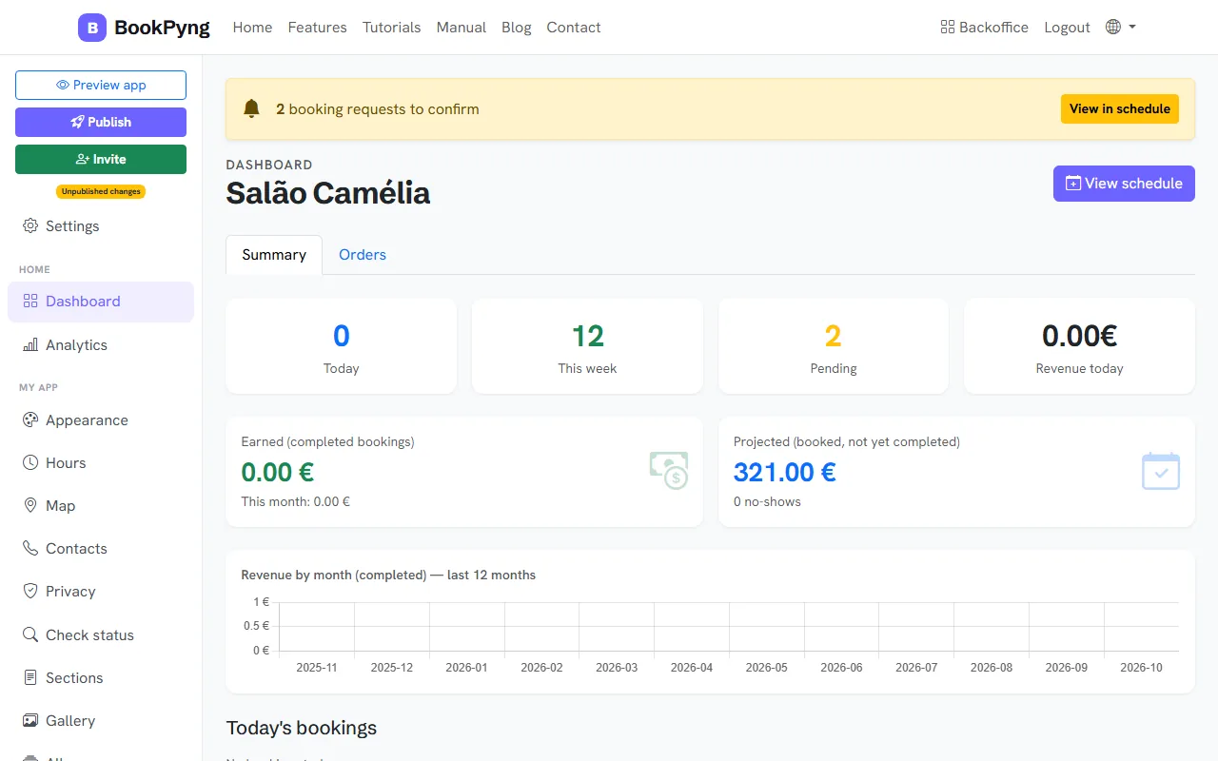Open Contact in top navigation
The height and width of the screenshot is (761, 1218).
click(x=574, y=28)
